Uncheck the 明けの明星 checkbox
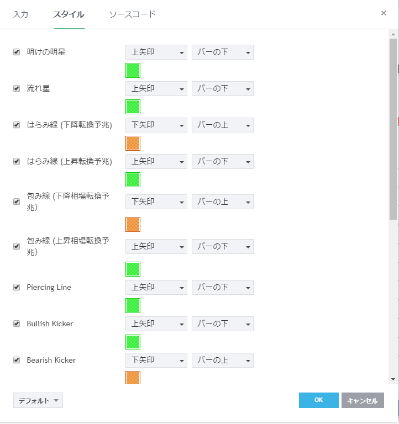This screenshot has height=424, width=399. pyautogui.click(x=17, y=52)
